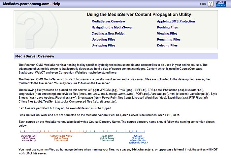Click the question mark help icon
231x158 pixels.
click(211, 4)
